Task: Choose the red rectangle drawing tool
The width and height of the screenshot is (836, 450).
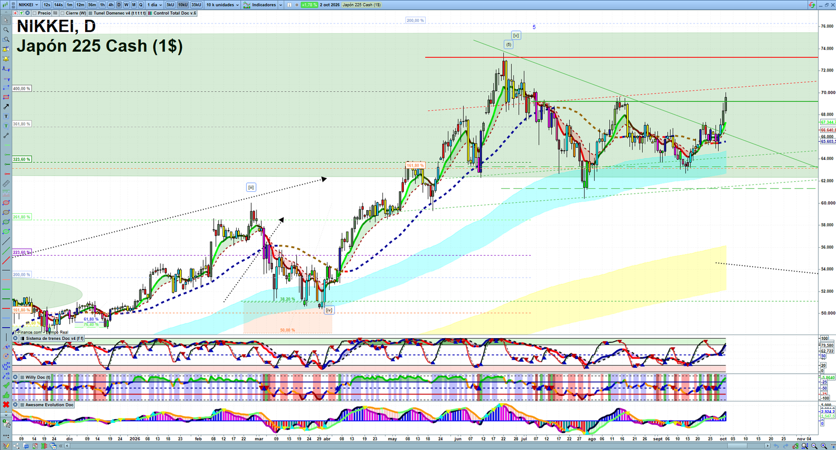Action: tap(6, 97)
